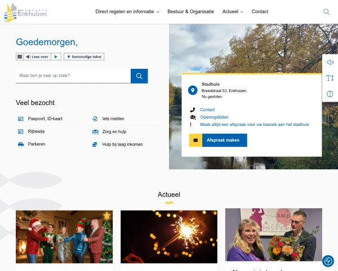
Task: Open the search magnifier in header
Action: (326, 12)
